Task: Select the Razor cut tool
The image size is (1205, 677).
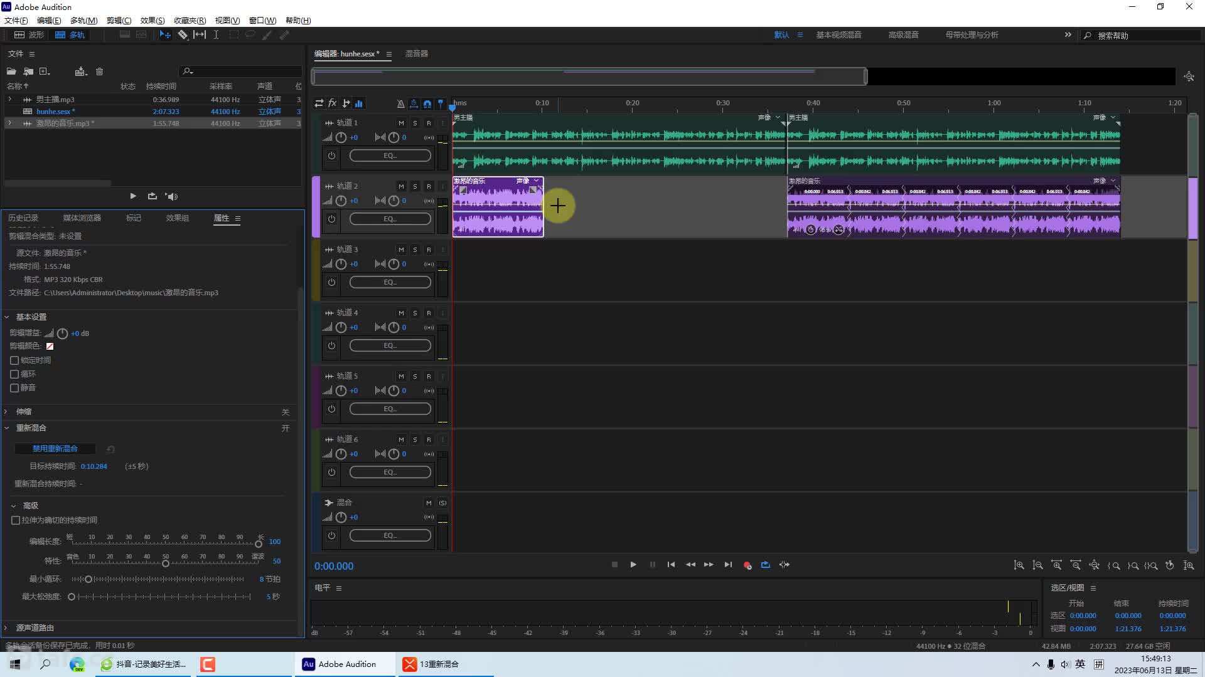Action: (x=183, y=35)
